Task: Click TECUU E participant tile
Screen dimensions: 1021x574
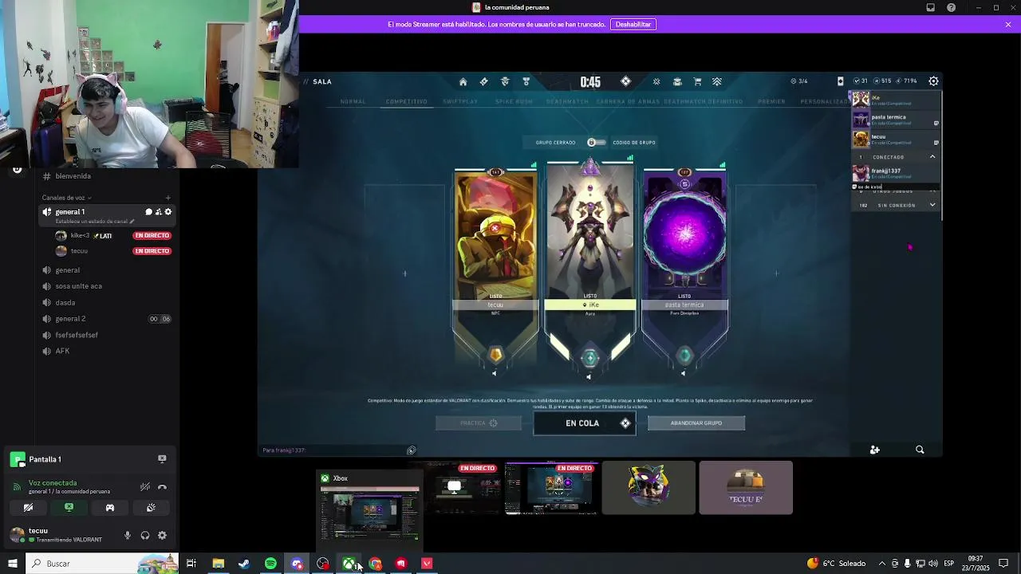Action: pos(746,488)
